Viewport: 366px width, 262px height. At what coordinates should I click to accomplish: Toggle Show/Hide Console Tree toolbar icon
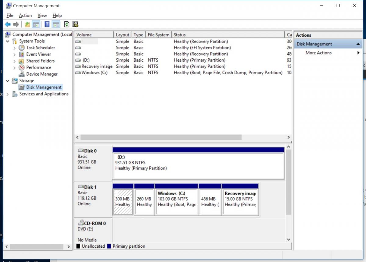[x=36, y=24]
